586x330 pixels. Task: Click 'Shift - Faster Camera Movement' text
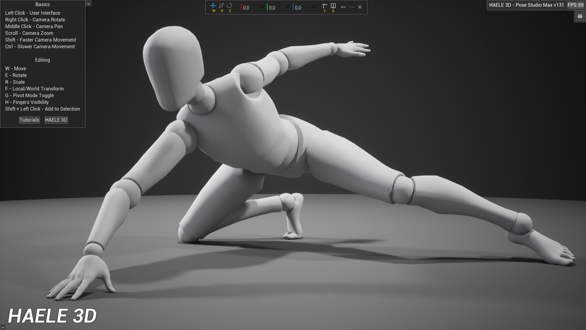coord(41,40)
